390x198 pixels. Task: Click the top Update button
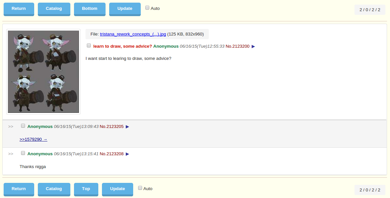click(125, 9)
